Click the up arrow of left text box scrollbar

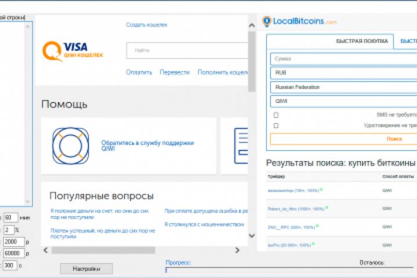coord(28,27)
